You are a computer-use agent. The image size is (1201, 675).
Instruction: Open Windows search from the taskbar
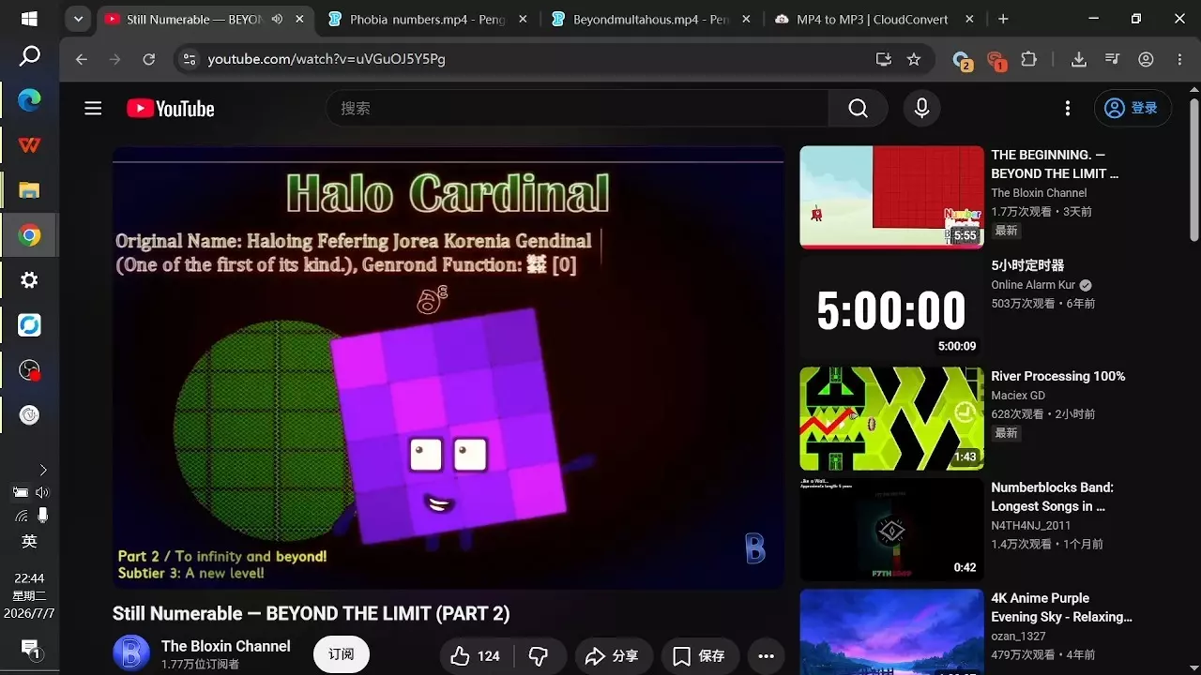(30, 56)
